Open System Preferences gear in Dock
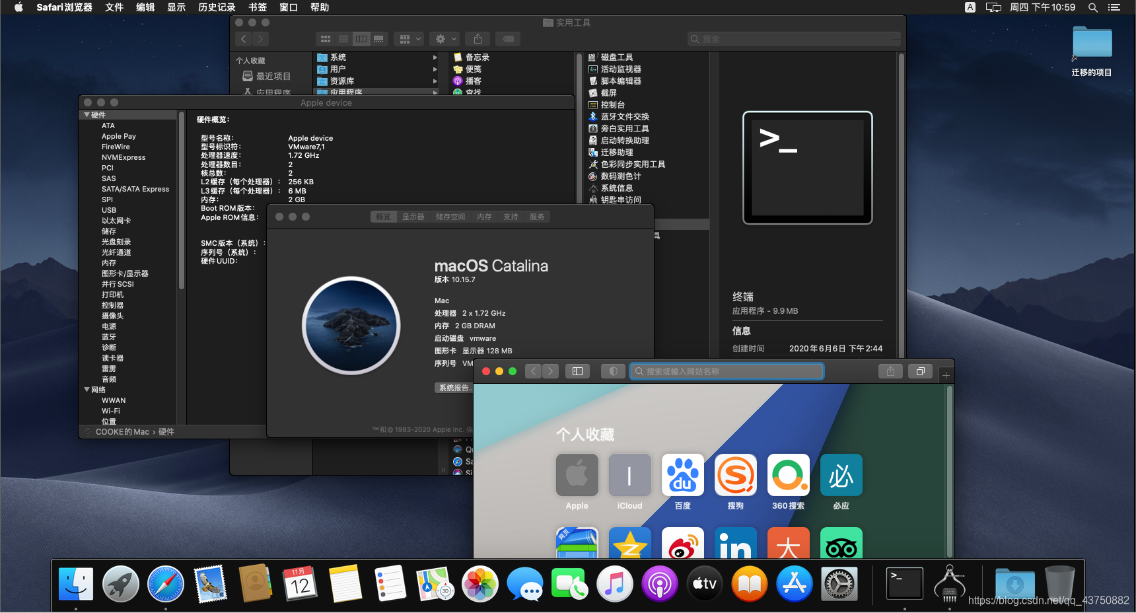Screen dimensions: 1136x613 pos(839,584)
